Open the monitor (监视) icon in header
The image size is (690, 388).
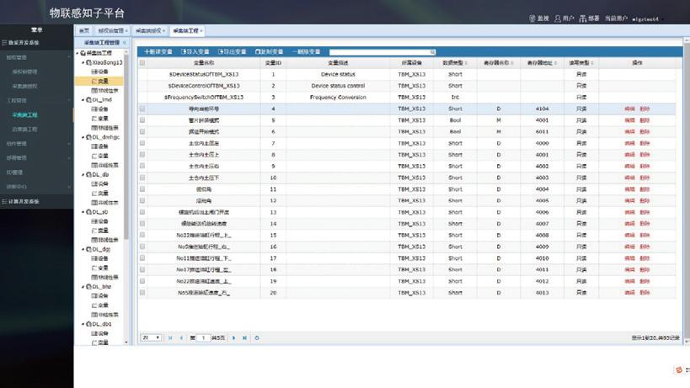[539, 19]
